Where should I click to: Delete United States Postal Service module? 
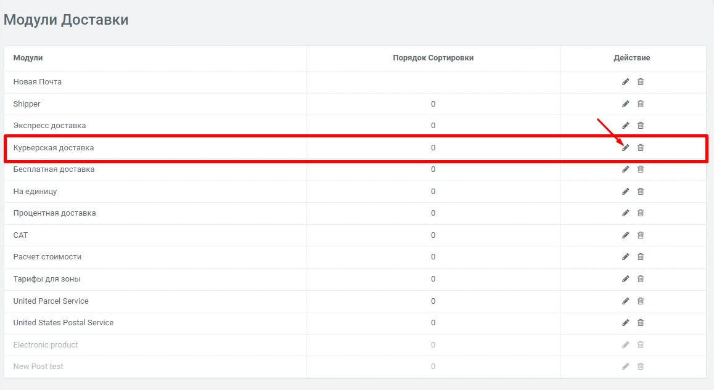click(x=641, y=323)
